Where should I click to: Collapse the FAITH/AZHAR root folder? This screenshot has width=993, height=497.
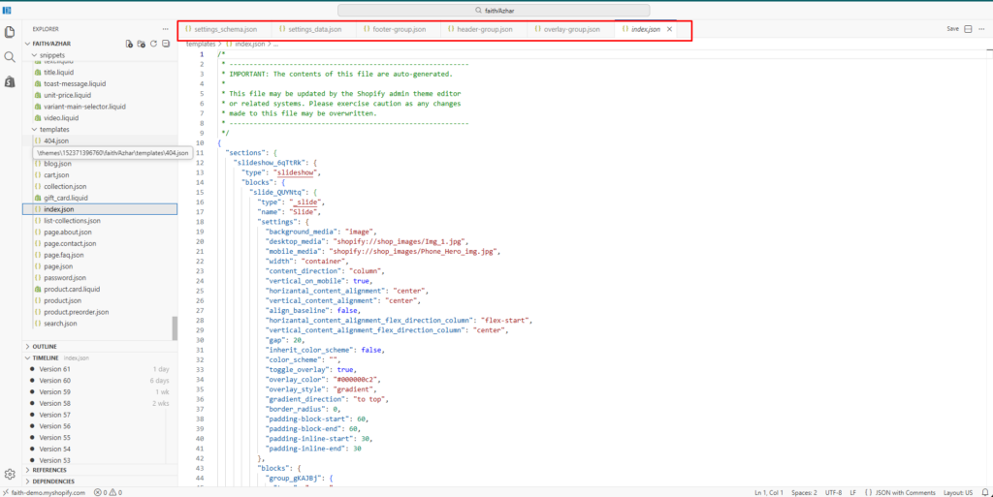[x=52, y=44]
